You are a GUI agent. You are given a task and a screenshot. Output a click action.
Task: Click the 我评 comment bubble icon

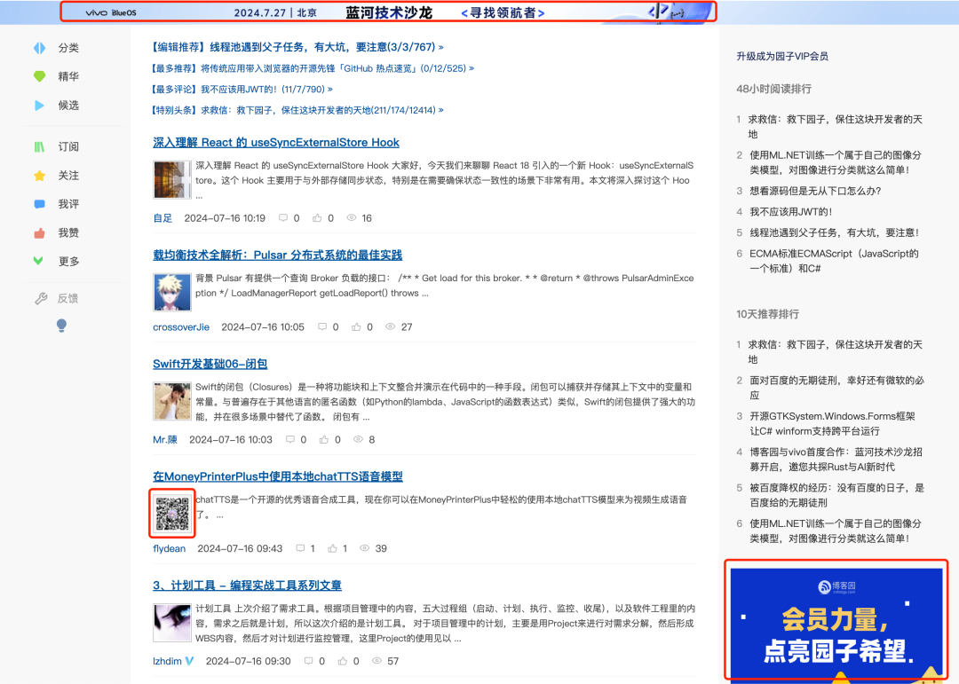[39, 204]
